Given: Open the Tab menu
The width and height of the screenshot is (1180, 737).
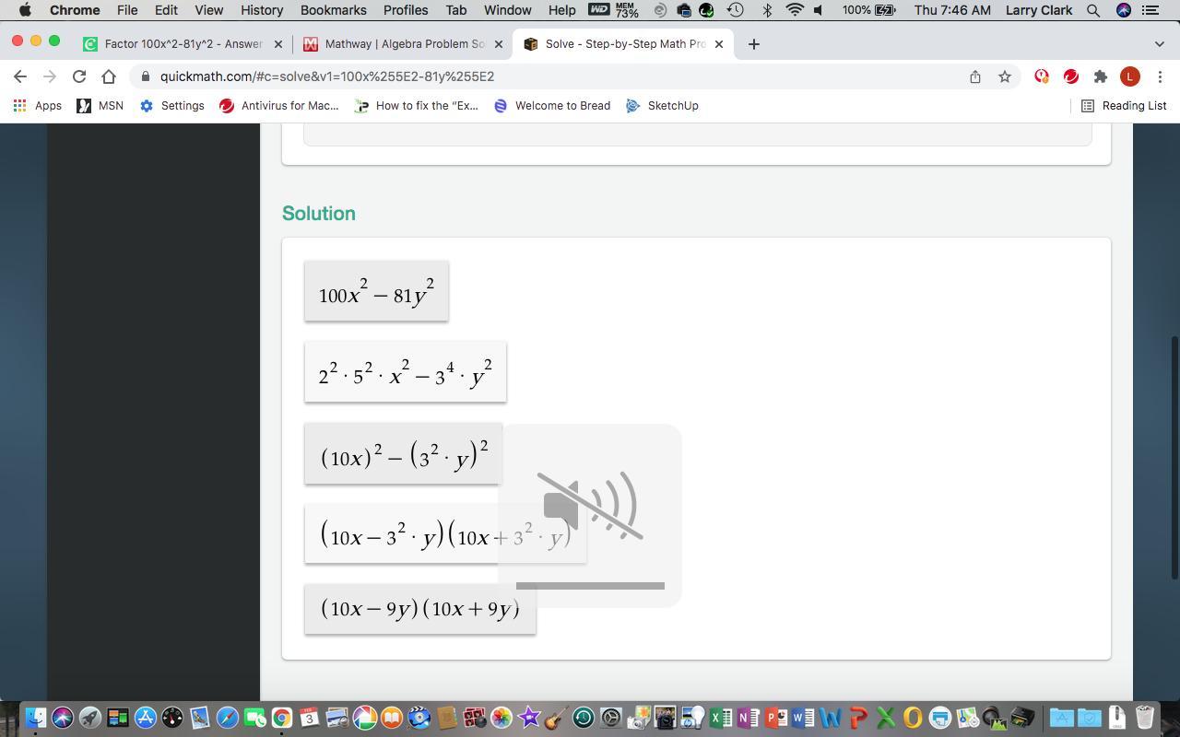Looking at the screenshot, I should (x=456, y=10).
